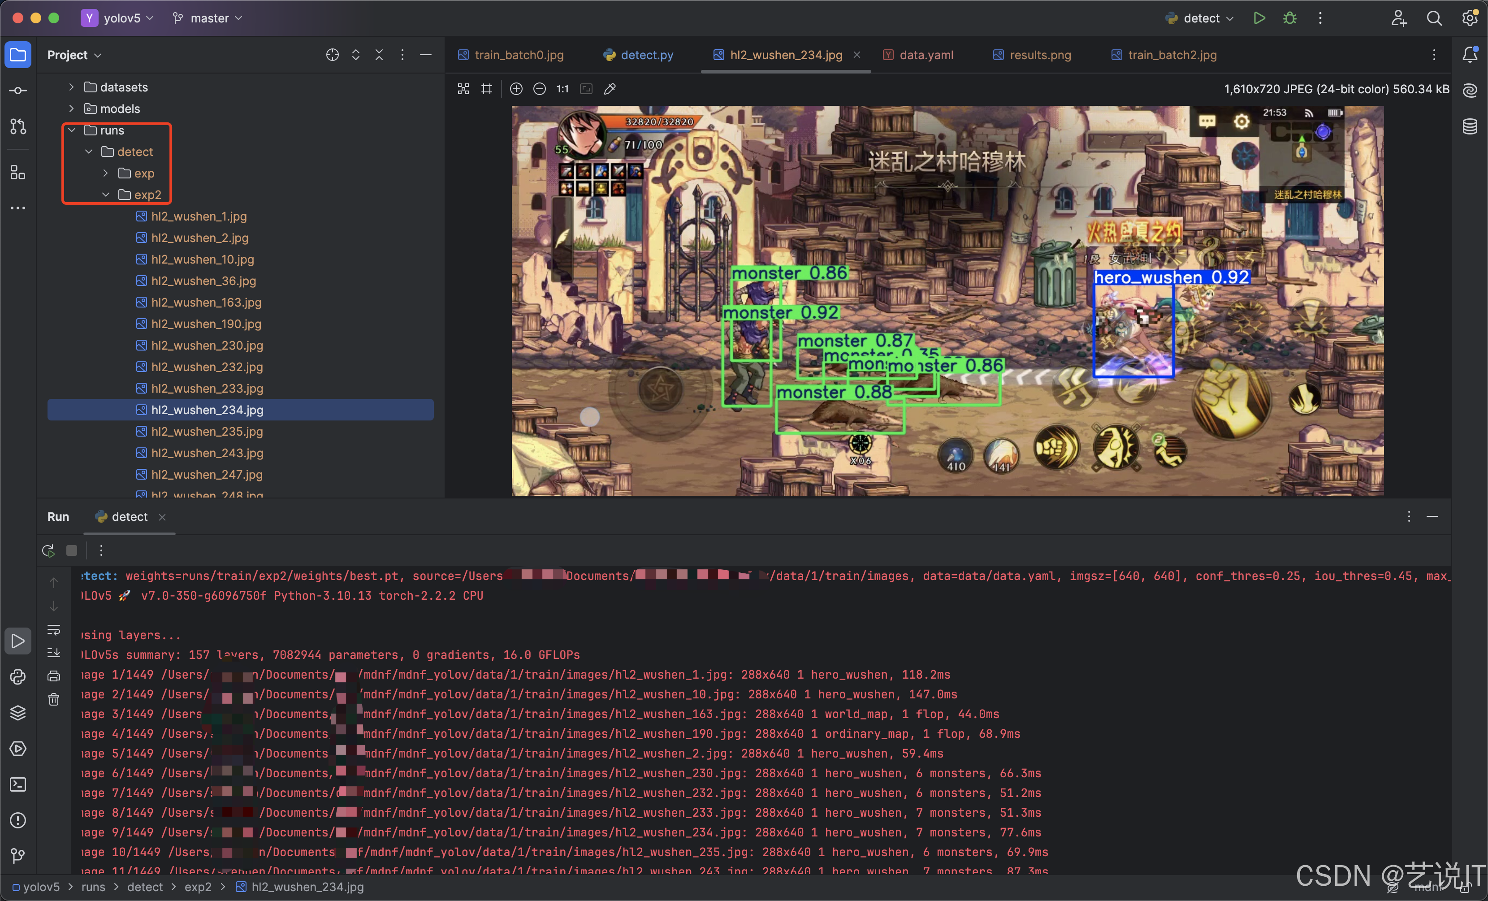Image resolution: width=1488 pixels, height=901 pixels.
Task: Open the Terminal tool window
Action: coord(17,784)
